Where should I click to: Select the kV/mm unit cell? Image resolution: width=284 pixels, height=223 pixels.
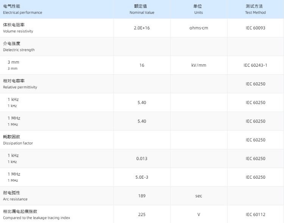click(x=198, y=65)
